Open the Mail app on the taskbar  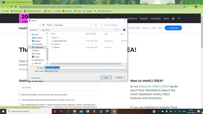tap(81, 111)
